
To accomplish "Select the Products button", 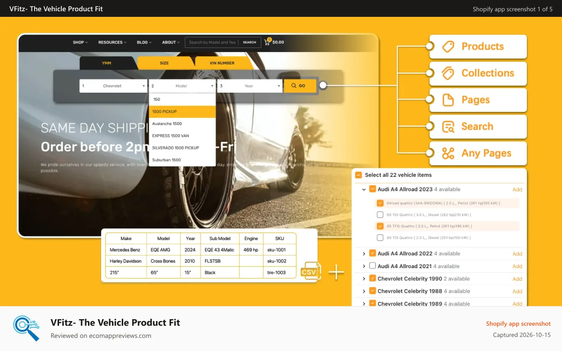I will (478, 46).
